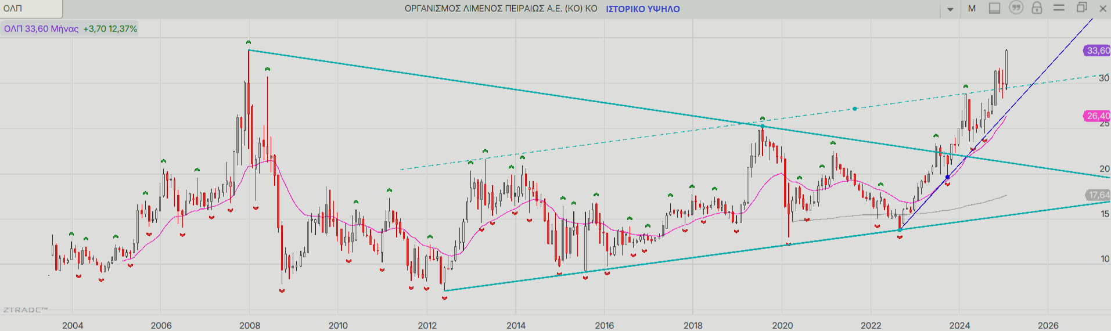
Task: Click the 2004 label on the time axis
Action: [x=73, y=325]
